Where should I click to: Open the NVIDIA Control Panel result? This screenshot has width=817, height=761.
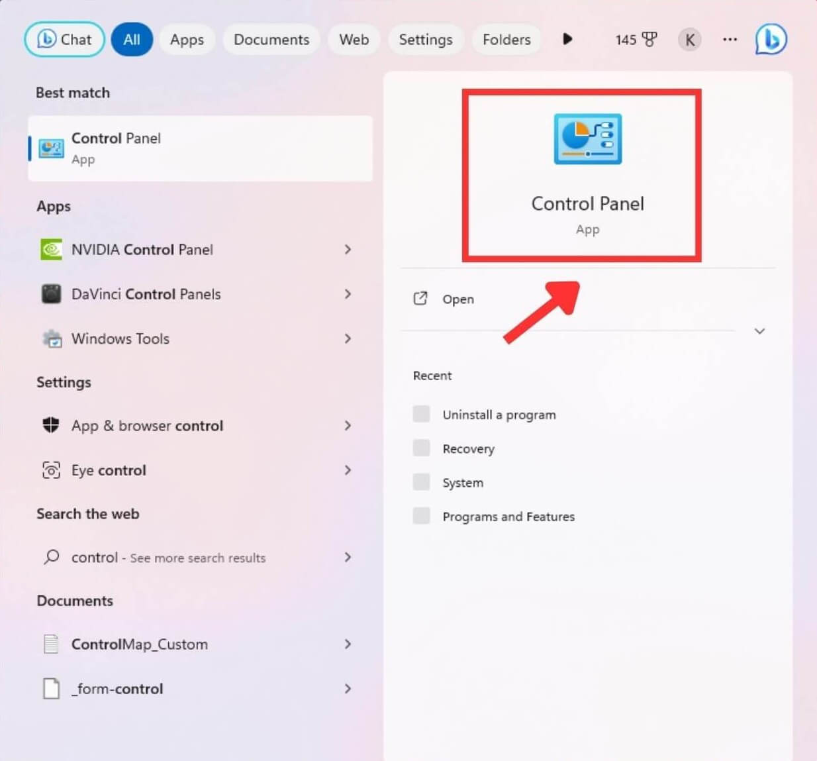(x=200, y=250)
